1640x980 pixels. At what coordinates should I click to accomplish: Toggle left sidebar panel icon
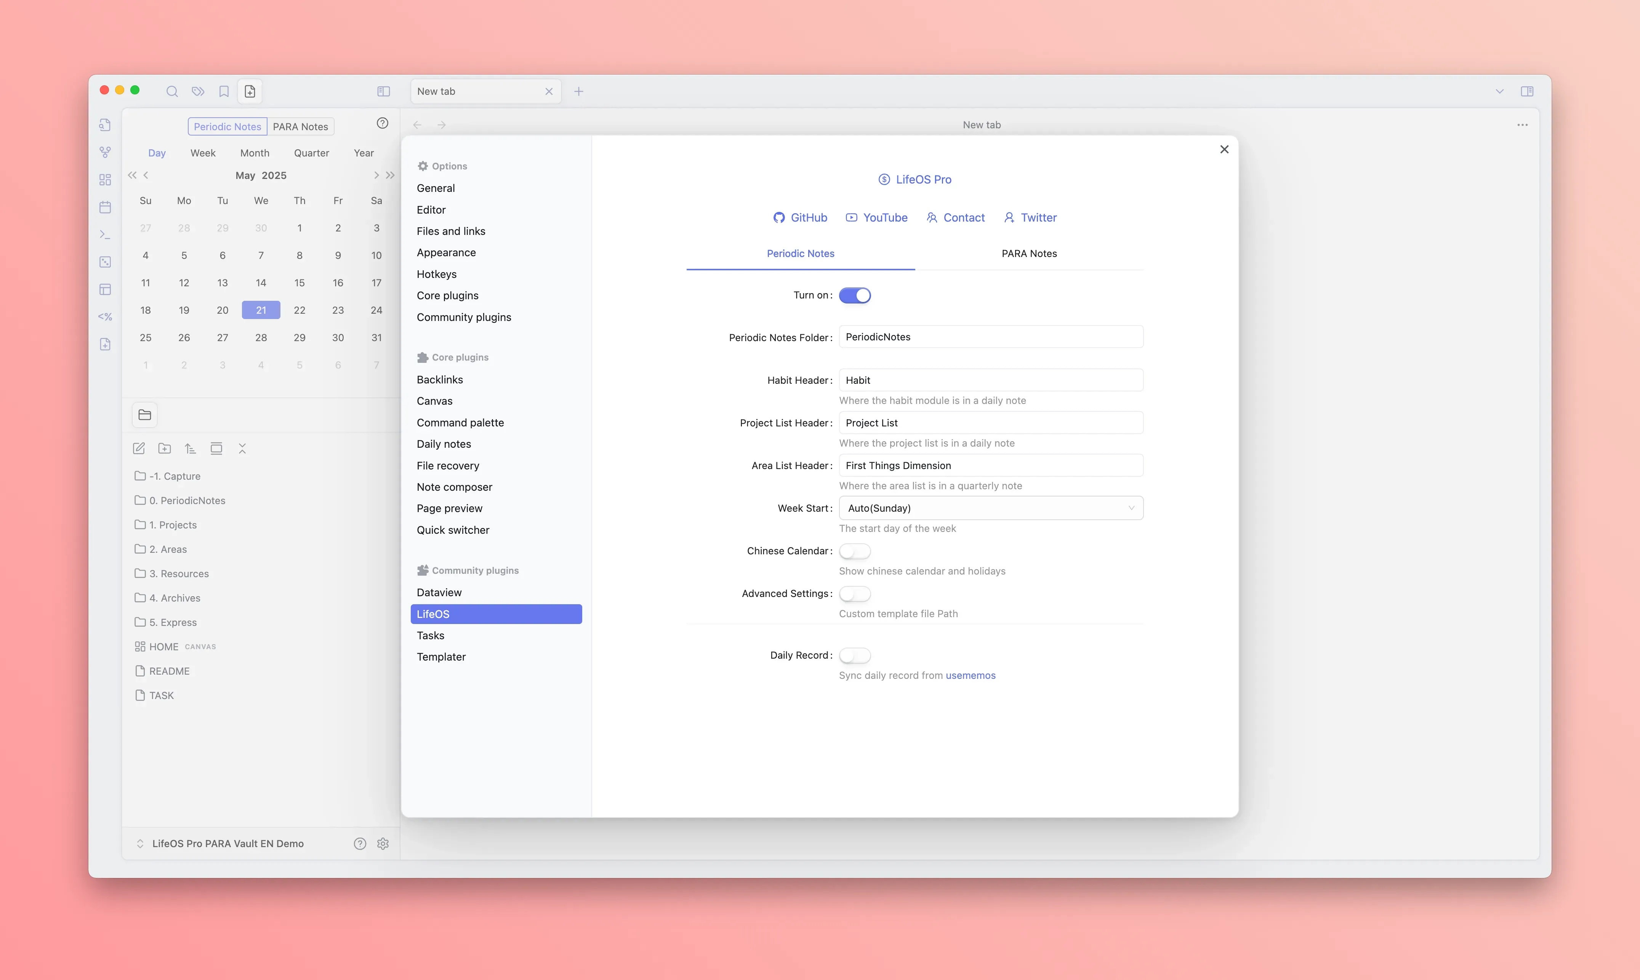383,91
